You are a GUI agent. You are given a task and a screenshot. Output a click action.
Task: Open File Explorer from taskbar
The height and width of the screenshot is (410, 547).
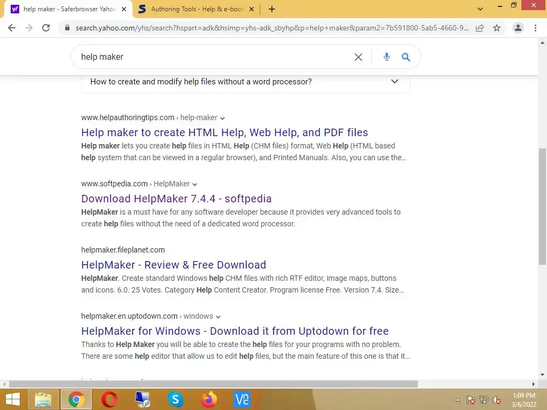click(x=43, y=399)
